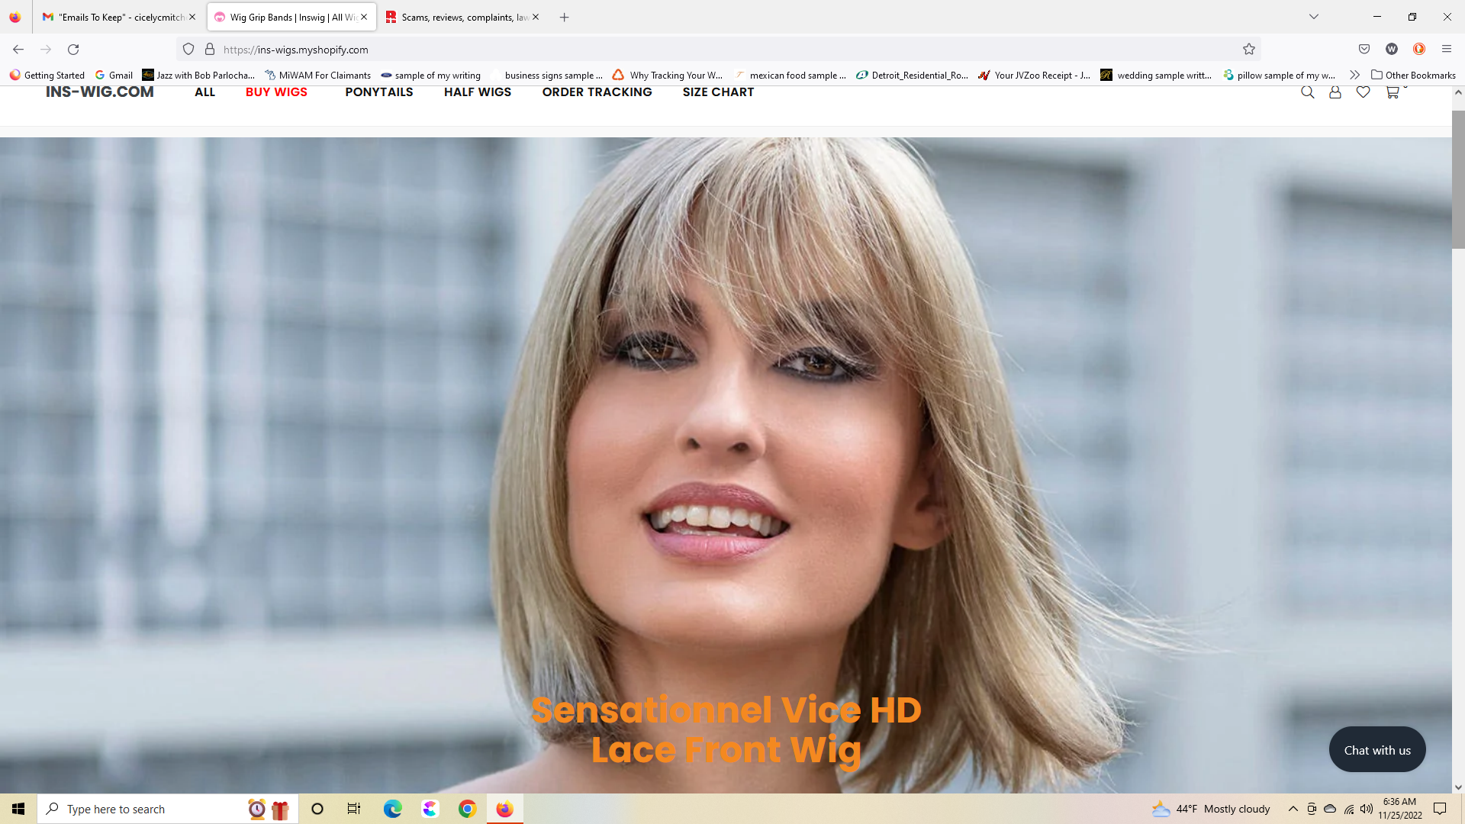Open the HALF WIGS menu item
This screenshot has height=824, width=1465.
pyautogui.click(x=478, y=92)
